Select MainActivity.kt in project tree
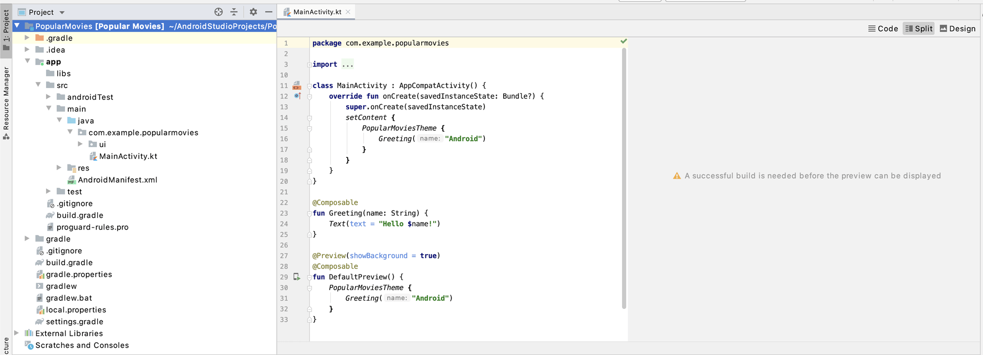The image size is (983, 355). (x=128, y=156)
